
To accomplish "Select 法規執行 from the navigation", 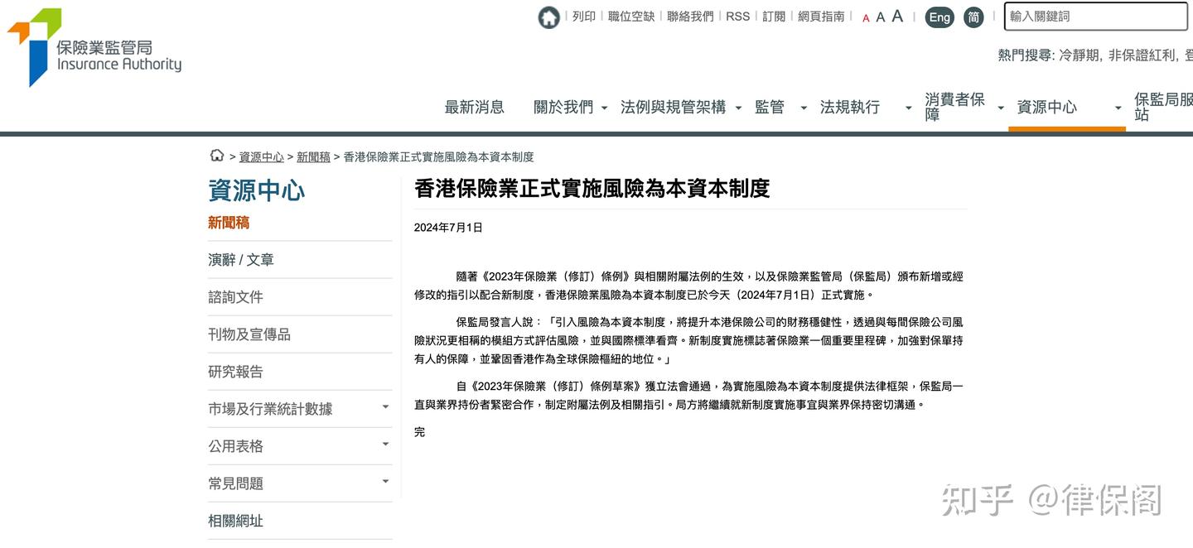I will point(850,107).
